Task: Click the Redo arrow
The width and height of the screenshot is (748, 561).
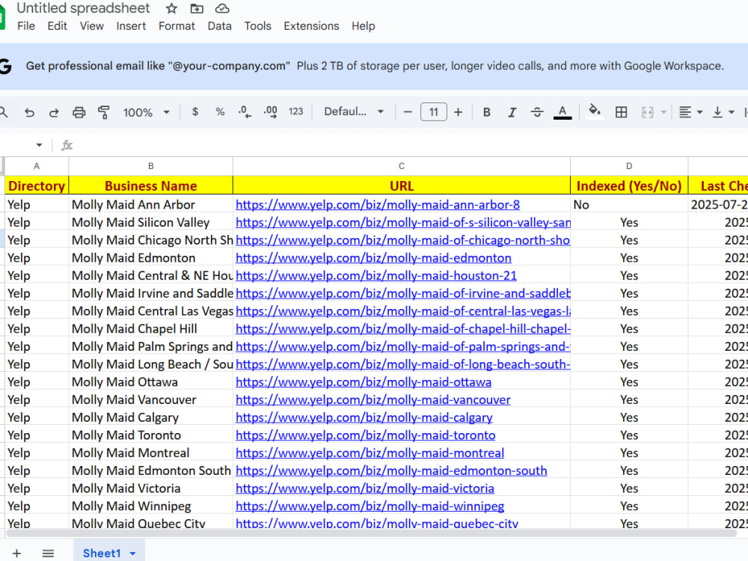Action: (54, 112)
